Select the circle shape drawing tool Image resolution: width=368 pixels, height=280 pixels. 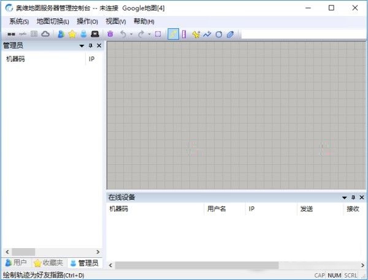[x=219, y=34]
